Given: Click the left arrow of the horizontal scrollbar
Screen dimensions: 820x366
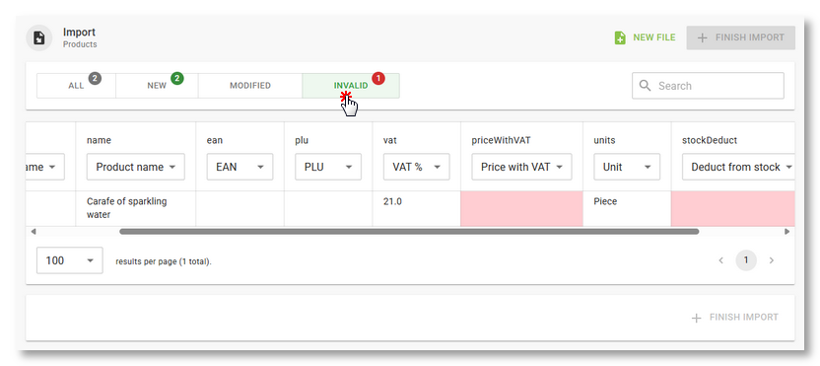Looking at the screenshot, I should [33, 232].
